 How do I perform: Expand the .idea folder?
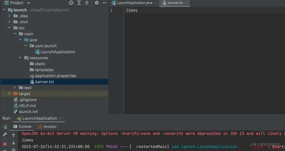pyautogui.click(x=9, y=16)
